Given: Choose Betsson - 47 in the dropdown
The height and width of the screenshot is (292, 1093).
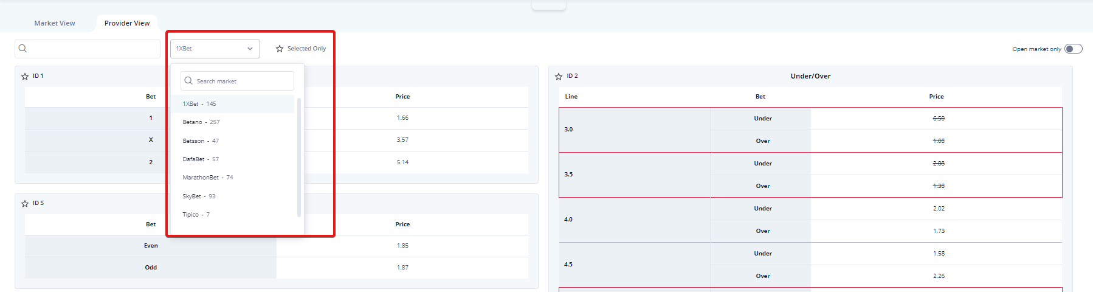Looking at the screenshot, I should (x=201, y=141).
